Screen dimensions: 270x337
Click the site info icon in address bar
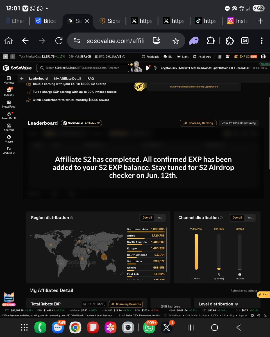point(77,41)
